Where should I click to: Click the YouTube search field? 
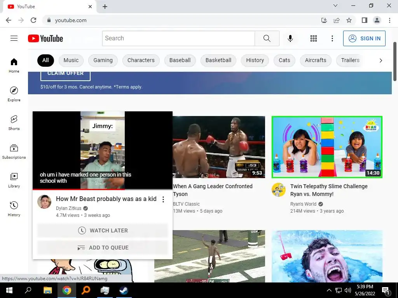click(178, 38)
